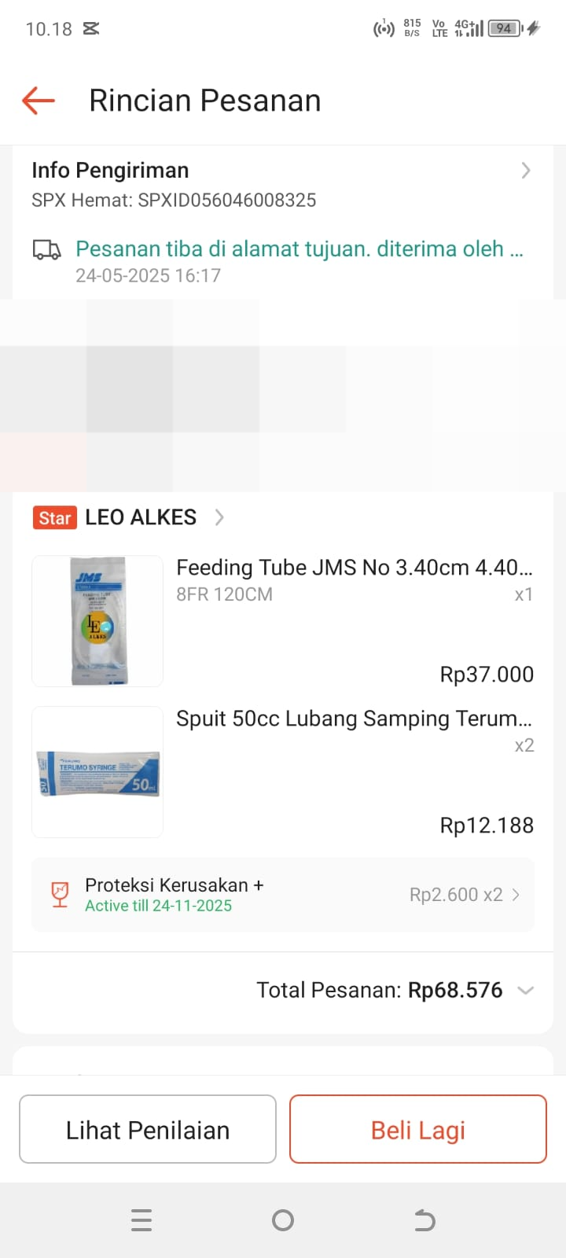Open Feeding Tube JMS product thumbnail
This screenshot has width=566, height=1258.
coord(97,621)
